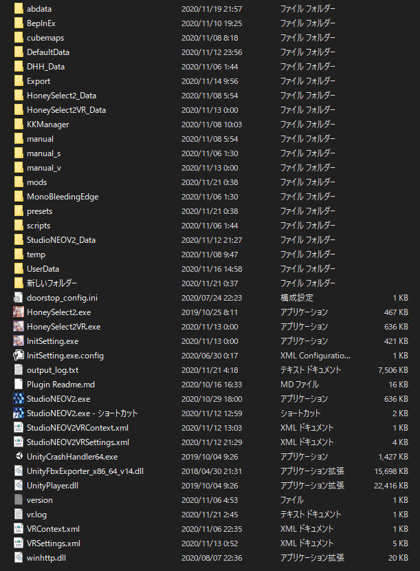The width and height of the screenshot is (420, 571).
Task: Click the InitSetting.exe application icon
Action: [18, 341]
